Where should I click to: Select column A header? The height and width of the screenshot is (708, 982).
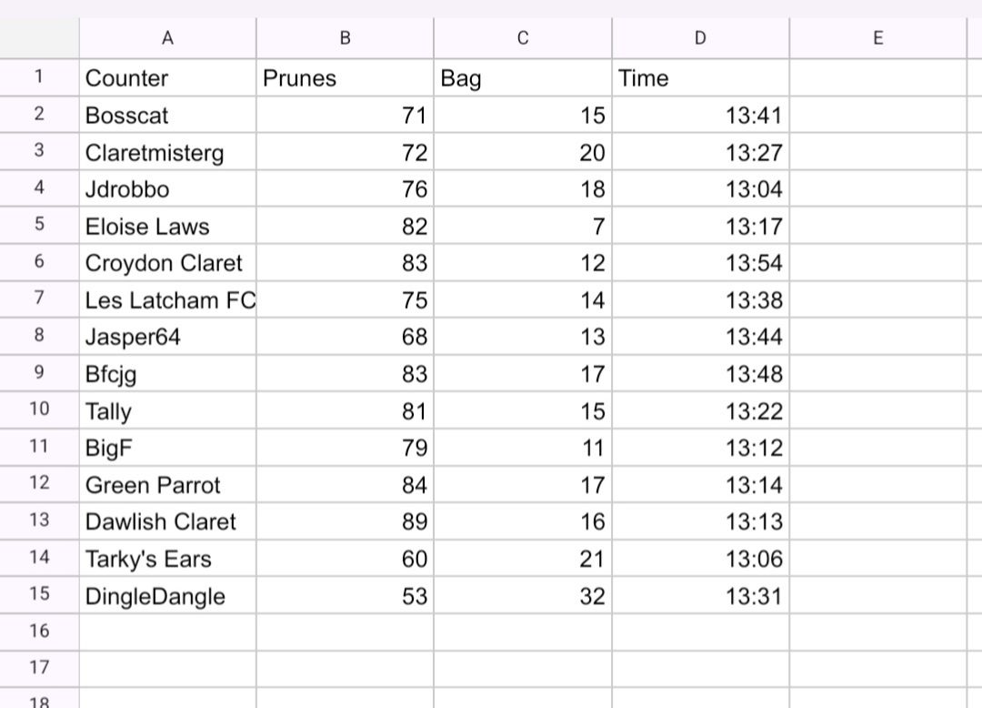[167, 38]
